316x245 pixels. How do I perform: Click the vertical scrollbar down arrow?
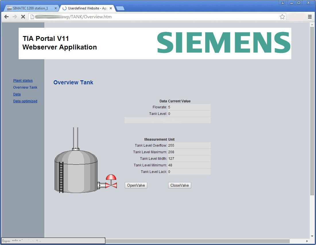312,236
